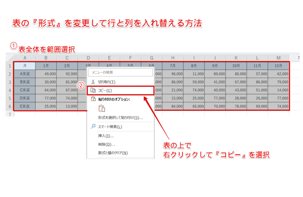
Task: Click the 10月 header cell
Action: [236, 66]
